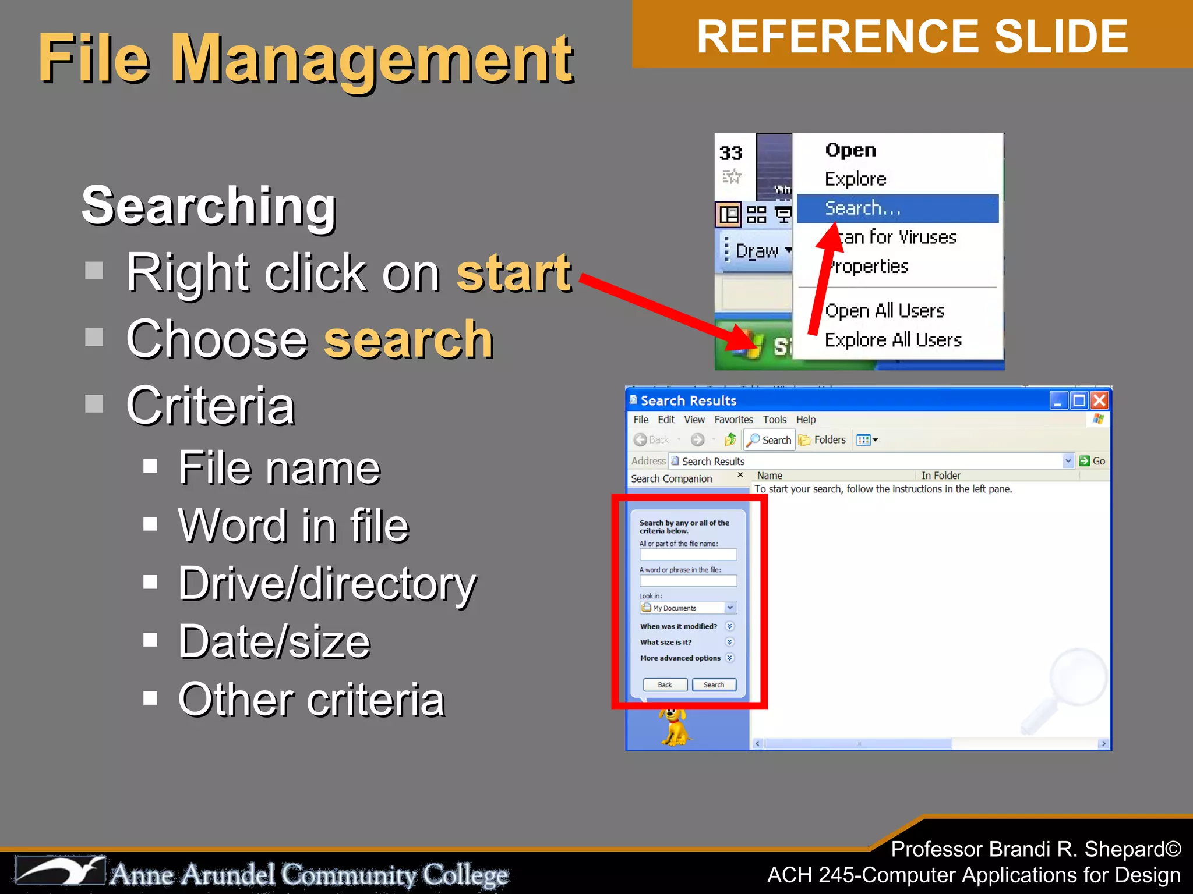Open the Views icon dropdown in toolbar
This screenshot has width=1193, height=894.
pyautogui.click(x=867, y=440)
